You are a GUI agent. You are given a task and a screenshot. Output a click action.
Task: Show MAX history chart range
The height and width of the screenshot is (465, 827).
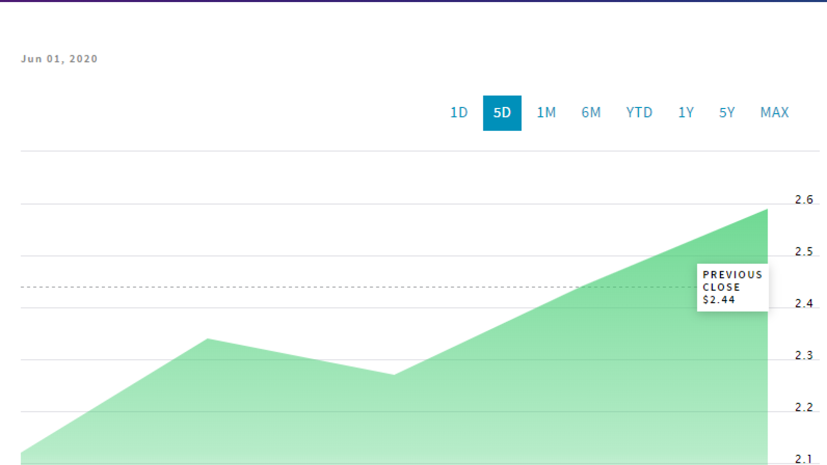click(x=774, y=113)
